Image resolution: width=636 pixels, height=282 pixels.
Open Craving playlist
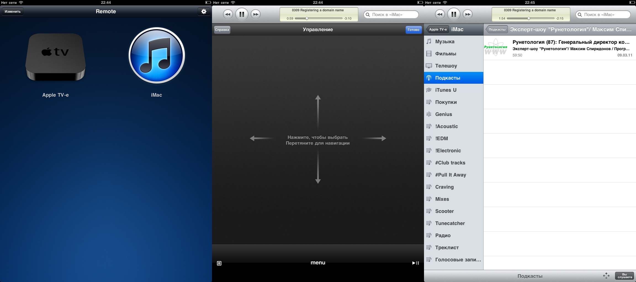pyautogui.click(x=454, y=187)
